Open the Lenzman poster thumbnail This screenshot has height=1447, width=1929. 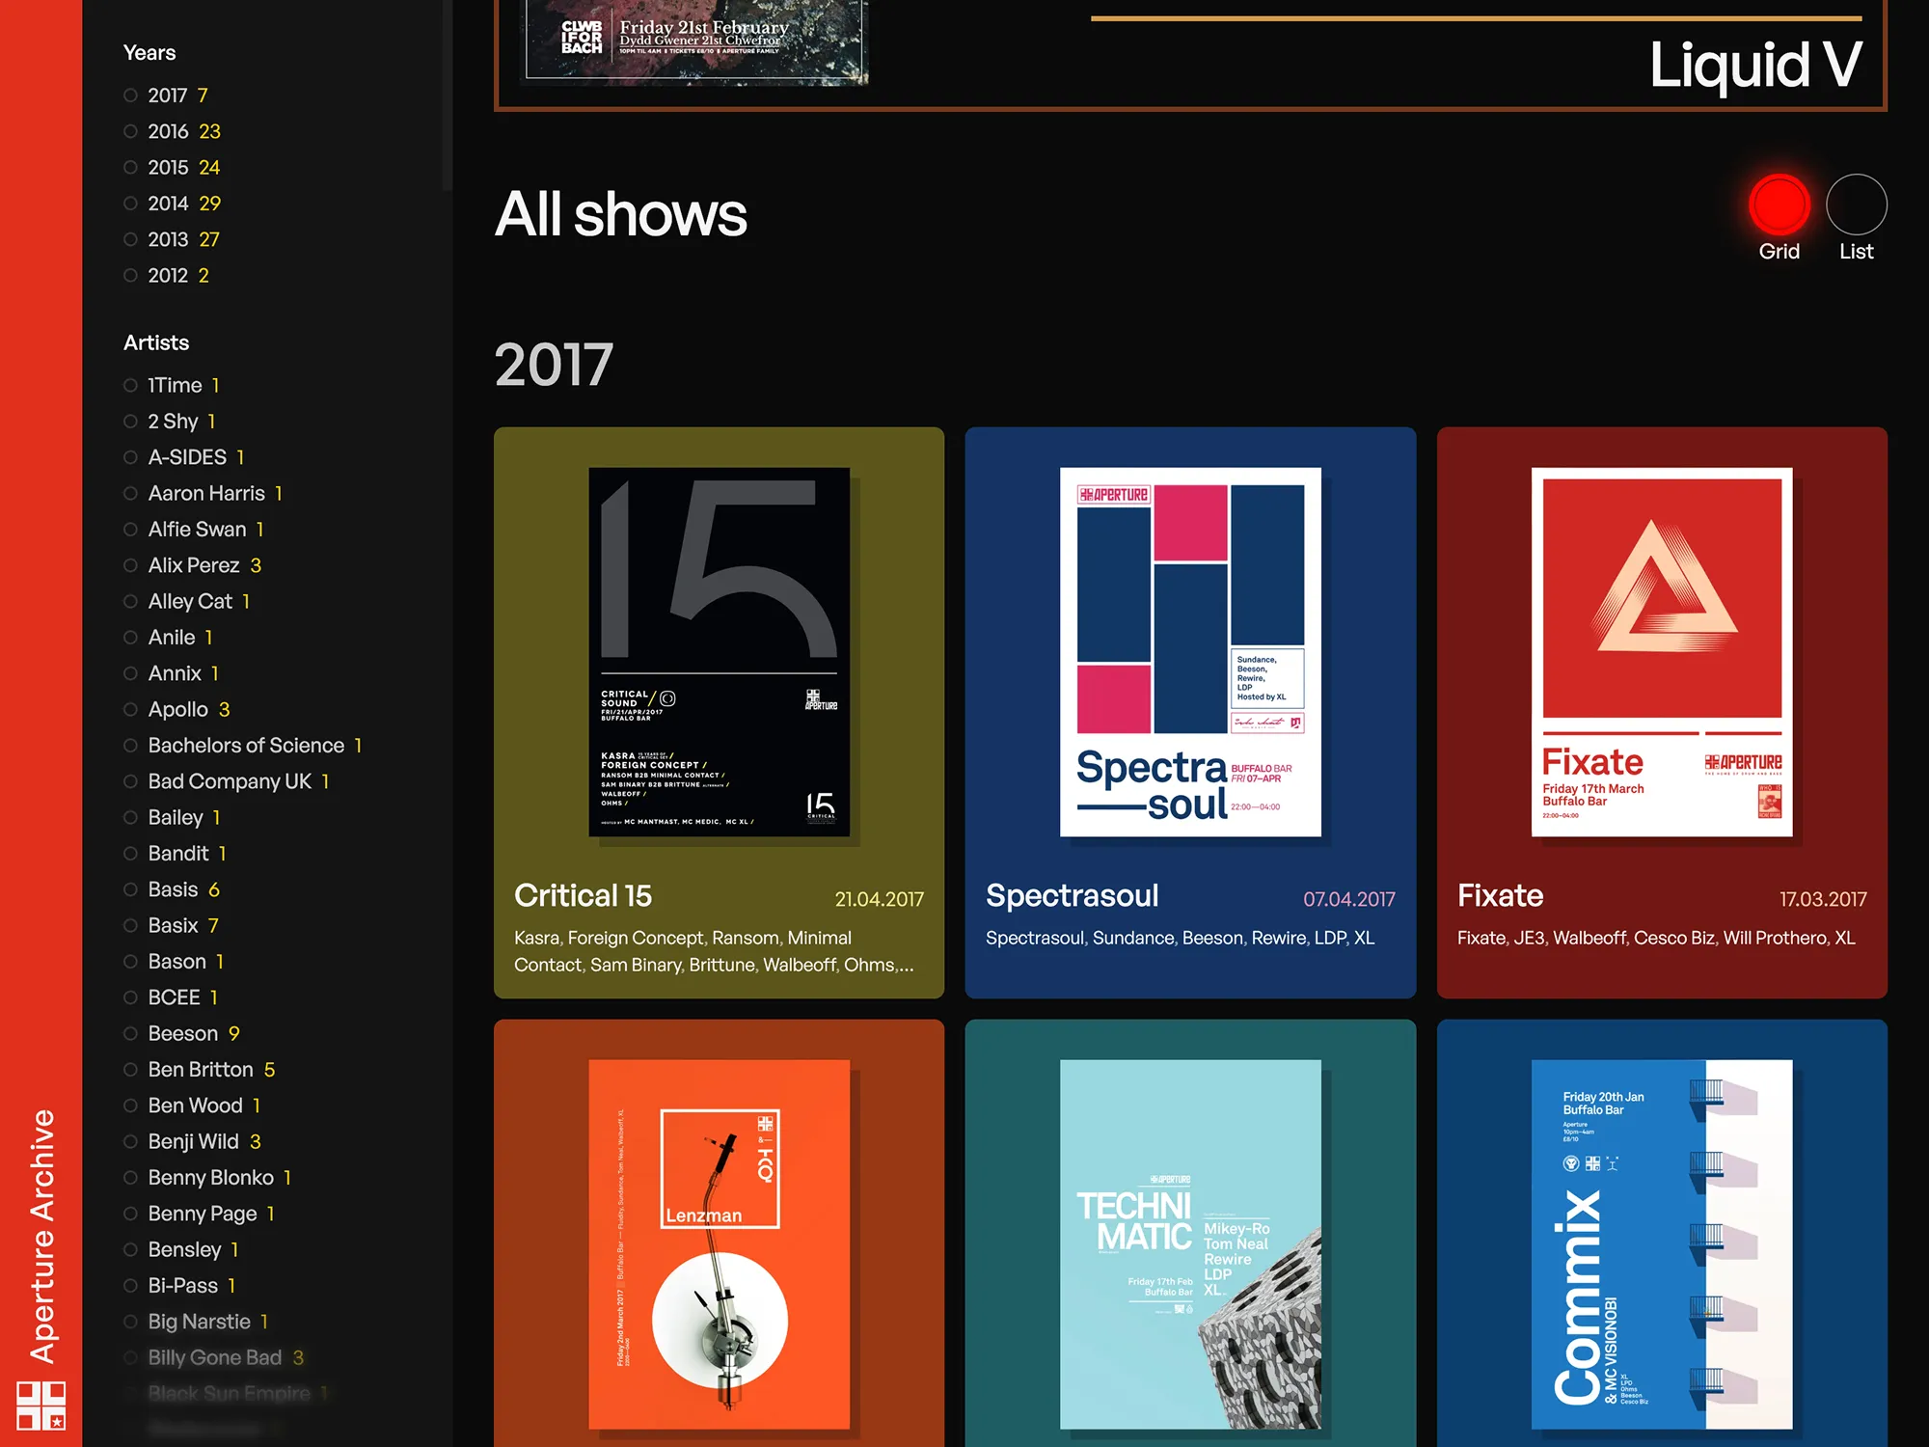point(720,1244)
